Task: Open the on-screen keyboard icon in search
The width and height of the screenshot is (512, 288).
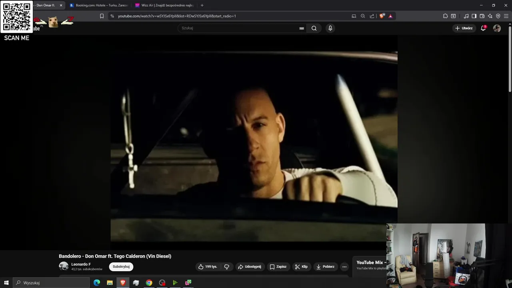Action: pos(302,28)
